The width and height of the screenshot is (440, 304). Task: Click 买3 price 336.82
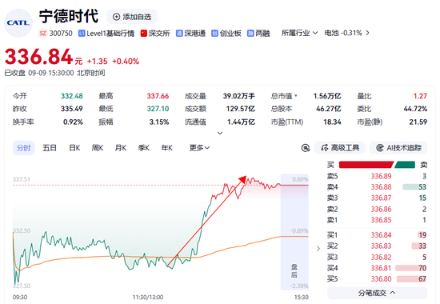tap(381, 257)
